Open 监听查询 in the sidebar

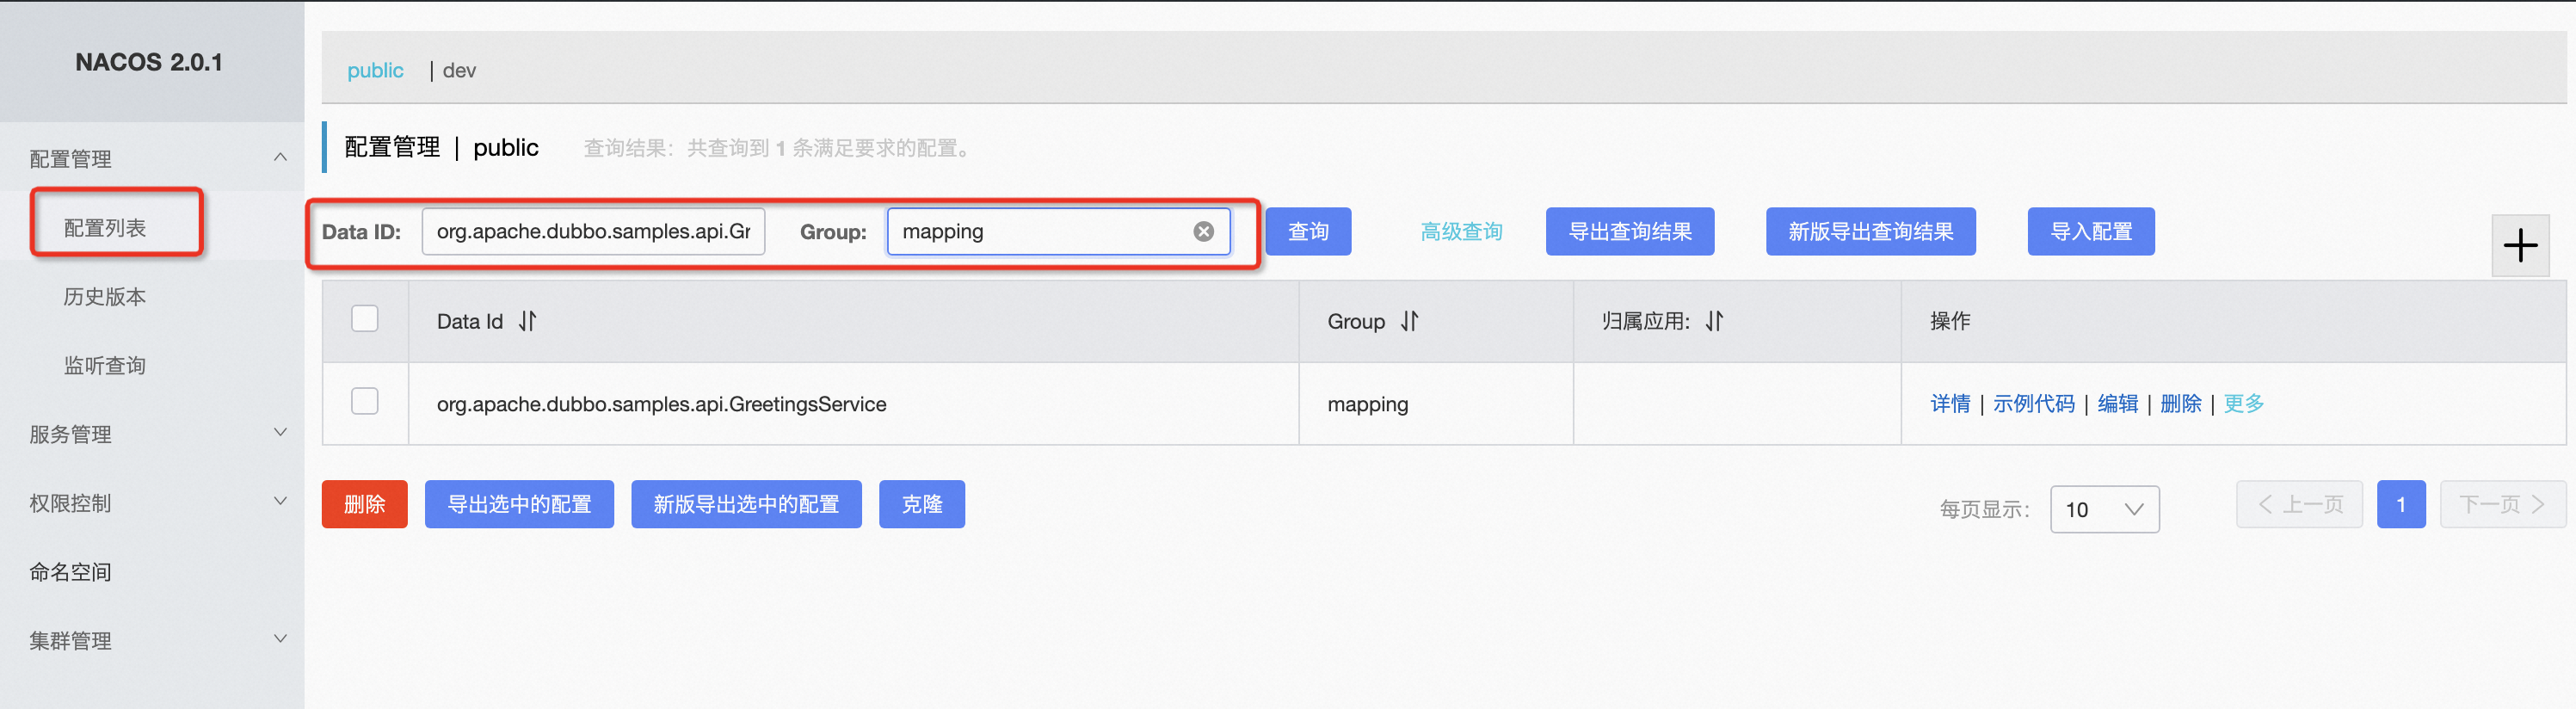click(105, 366)
